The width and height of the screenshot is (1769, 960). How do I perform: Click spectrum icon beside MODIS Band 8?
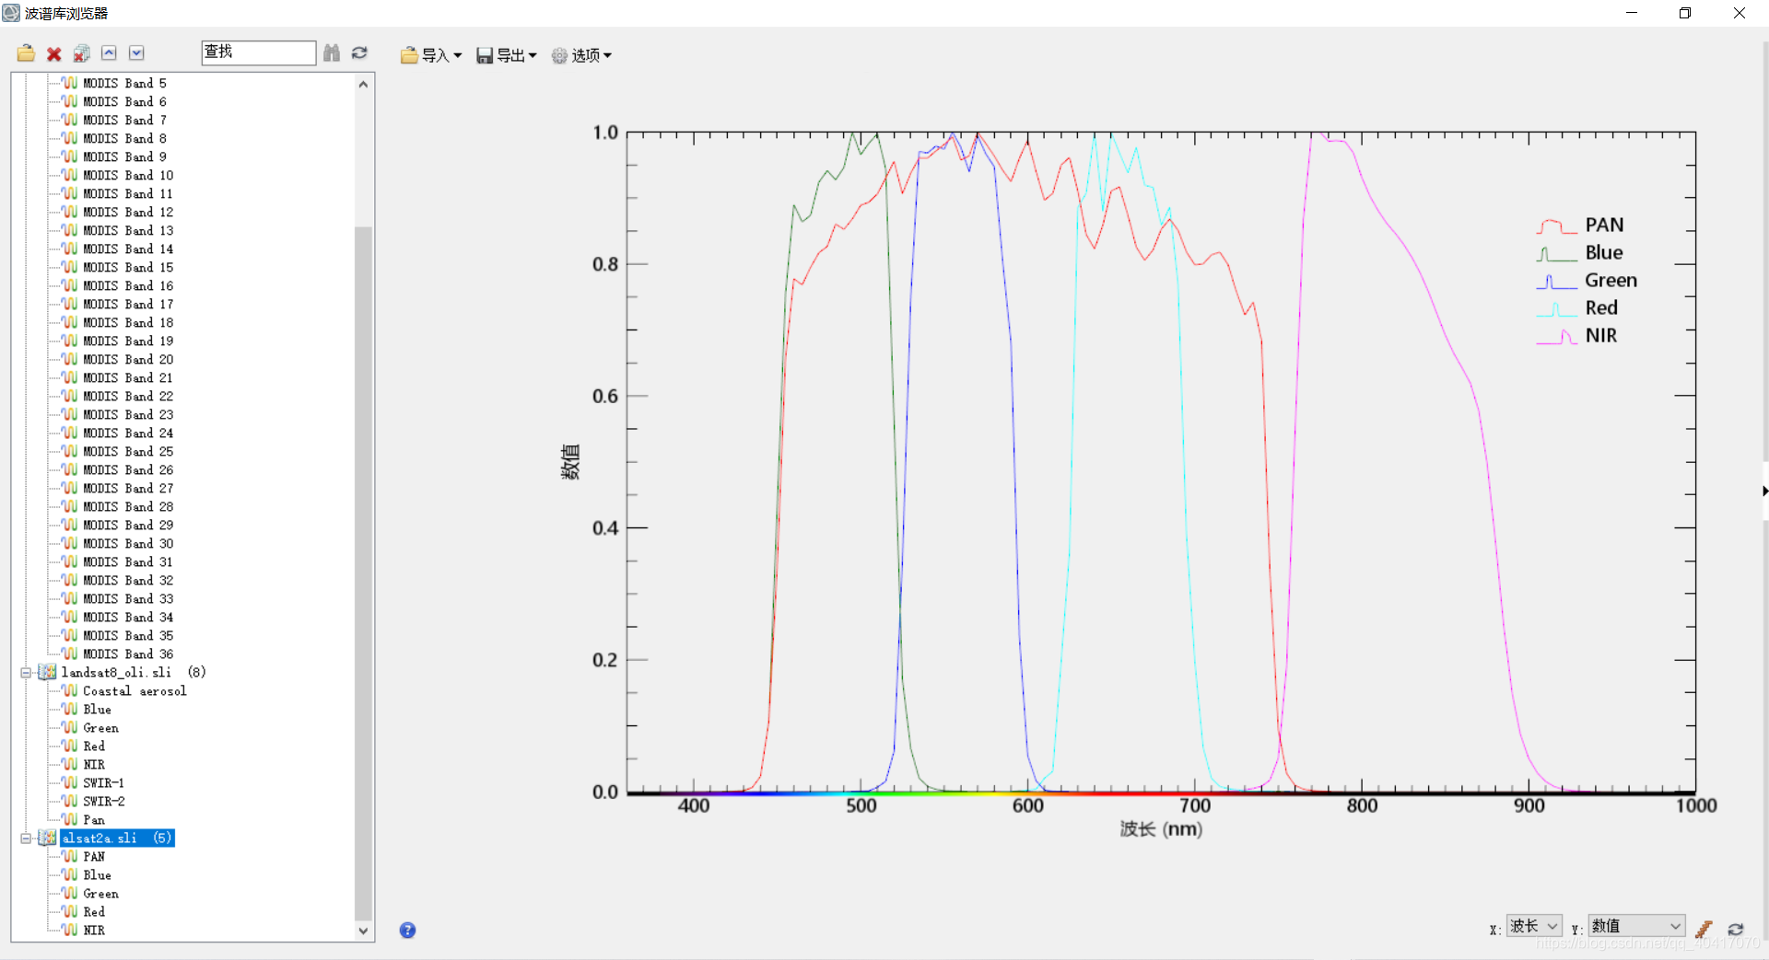[70, 138]
